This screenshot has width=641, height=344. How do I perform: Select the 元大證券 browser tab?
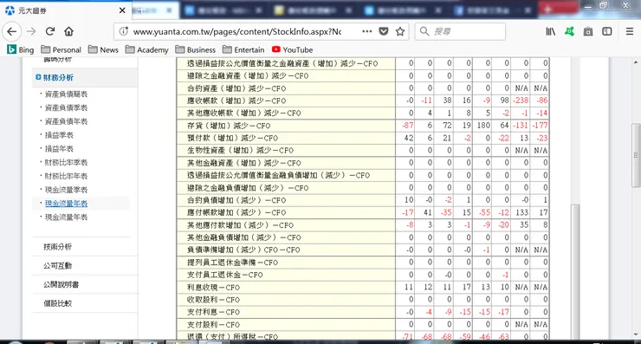[x=66, y=10]
